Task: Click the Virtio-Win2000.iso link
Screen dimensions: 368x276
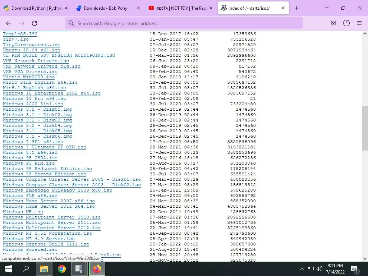Action: pos(29,77)
